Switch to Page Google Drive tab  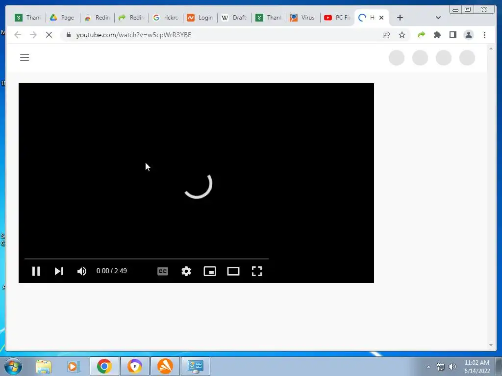point(63,18)
